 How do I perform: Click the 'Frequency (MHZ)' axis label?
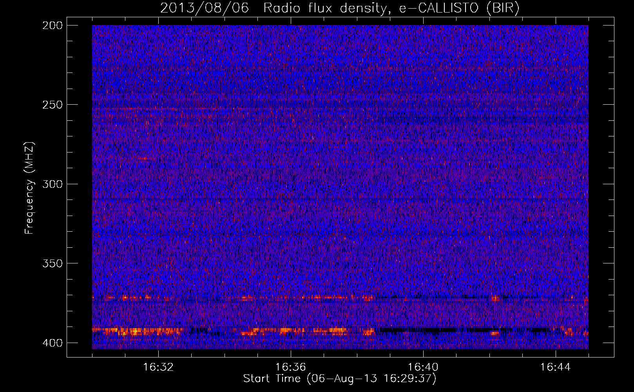pos(29,188)
